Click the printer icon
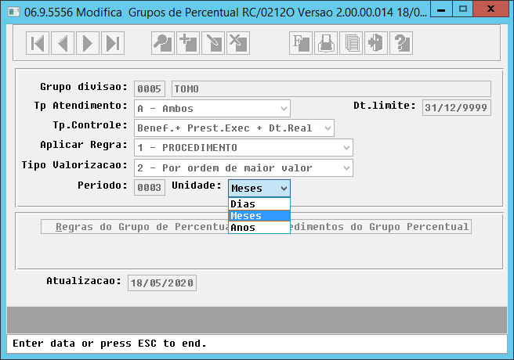The height and width of the screenshot is (360, 514). coord(326,43)
